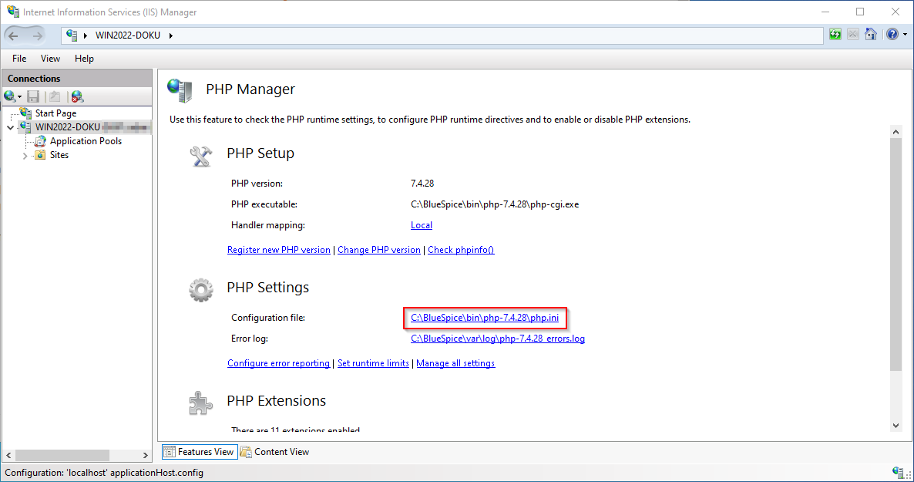Click the Sites folder icon
The image size is (914, 482).
tap(40, 155)
